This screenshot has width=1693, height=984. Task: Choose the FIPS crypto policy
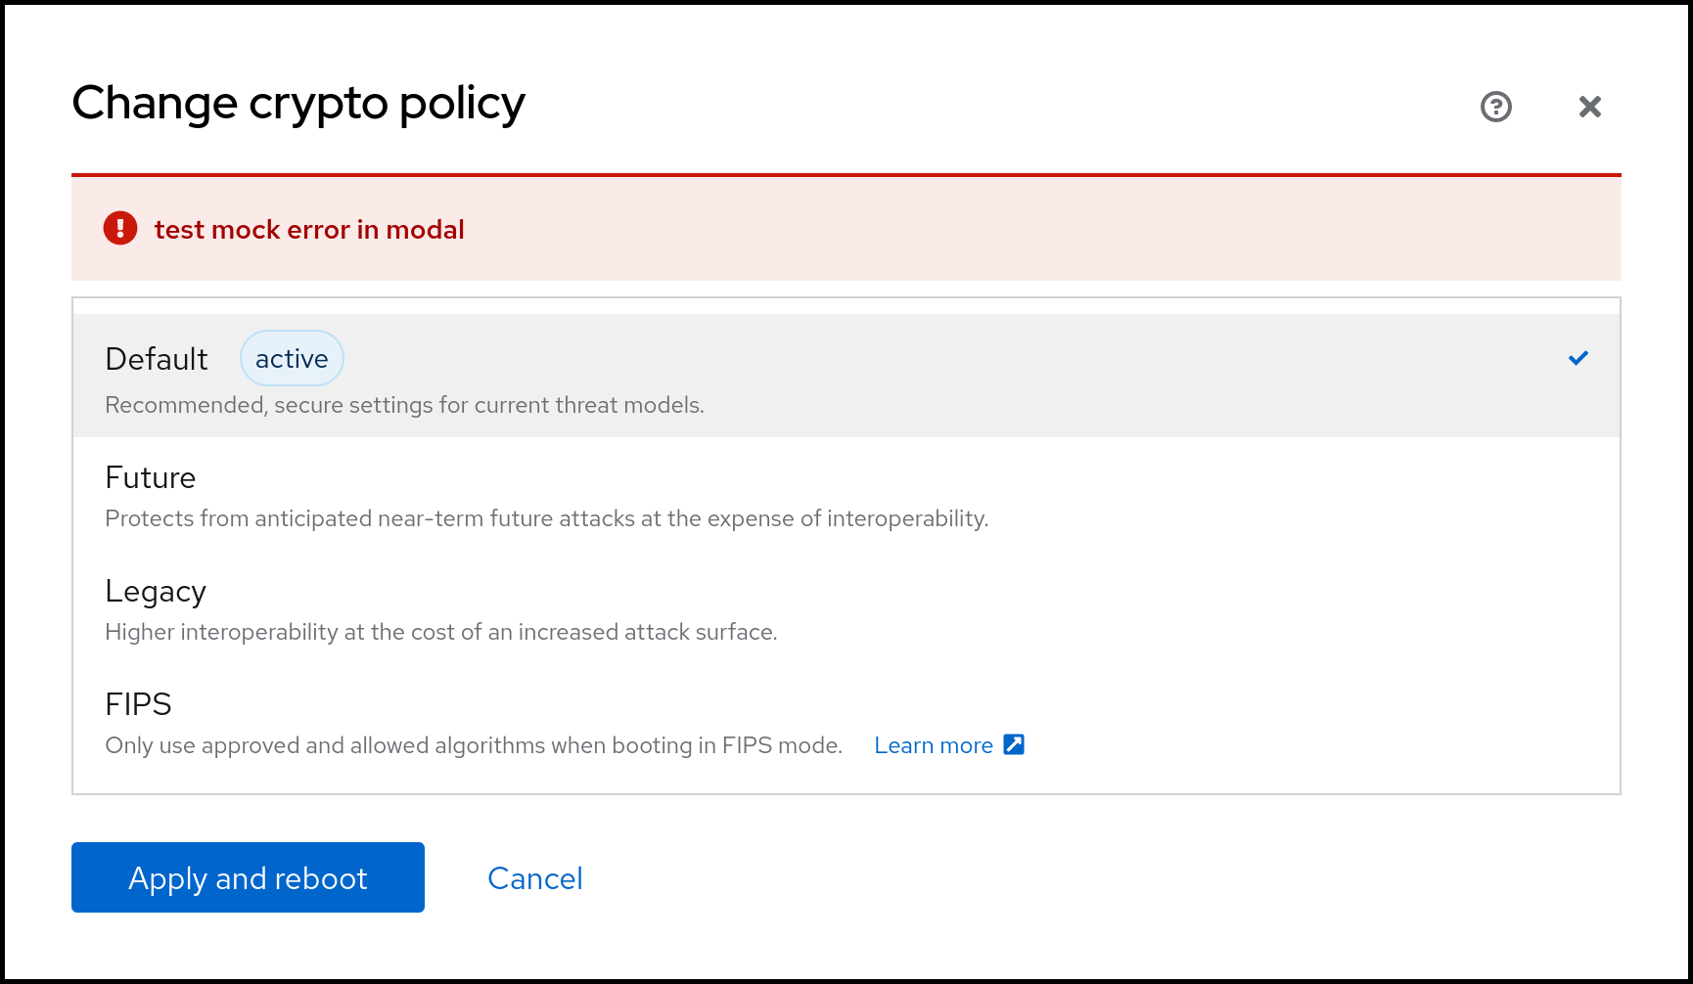pyautogui.click(x=846, y=721)
